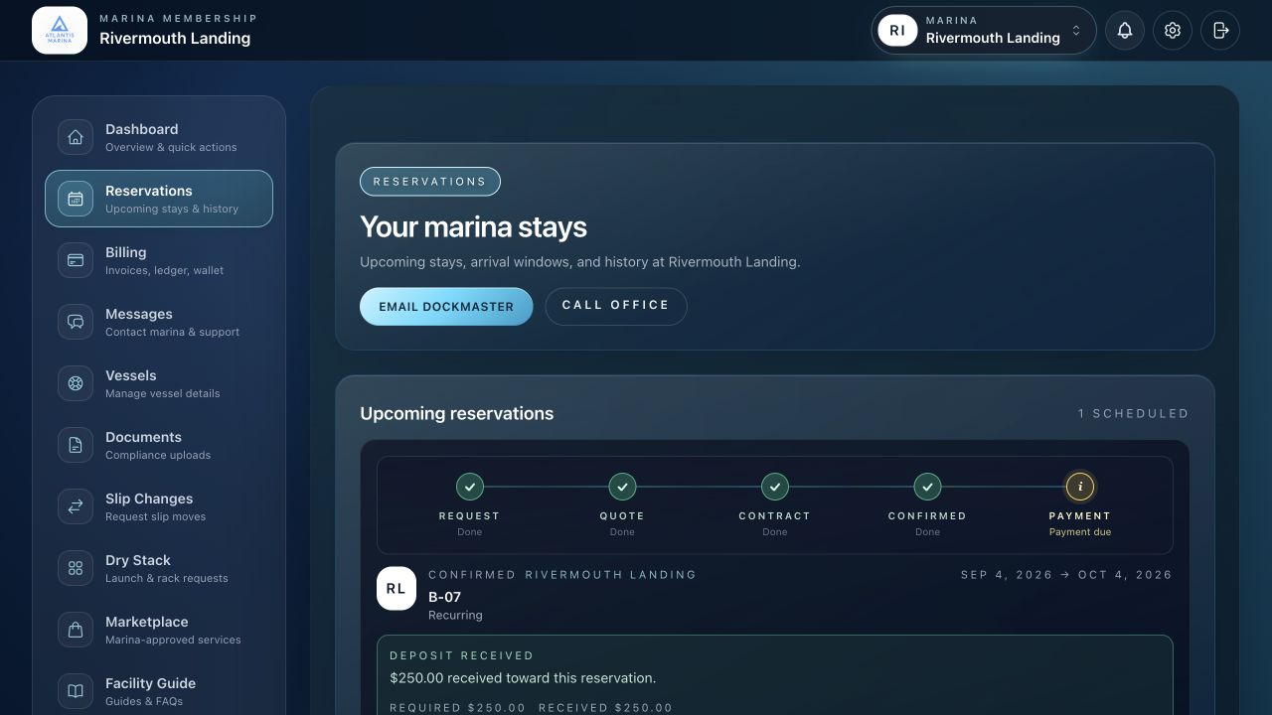Click the Call Office button
This screenshot has width=1272, height=715.
pos(616,306)
